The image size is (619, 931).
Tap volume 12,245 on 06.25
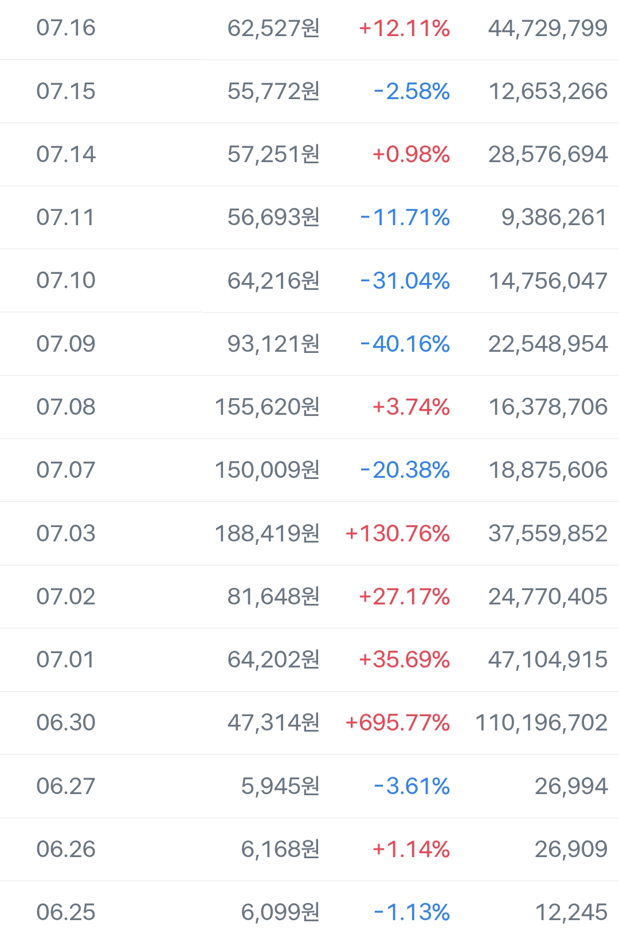coord(571,912)
